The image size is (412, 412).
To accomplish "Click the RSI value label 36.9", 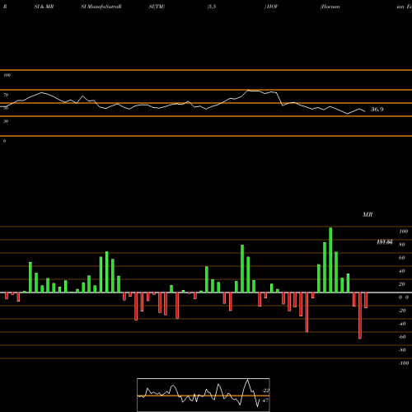I will (x=377, y=110).
